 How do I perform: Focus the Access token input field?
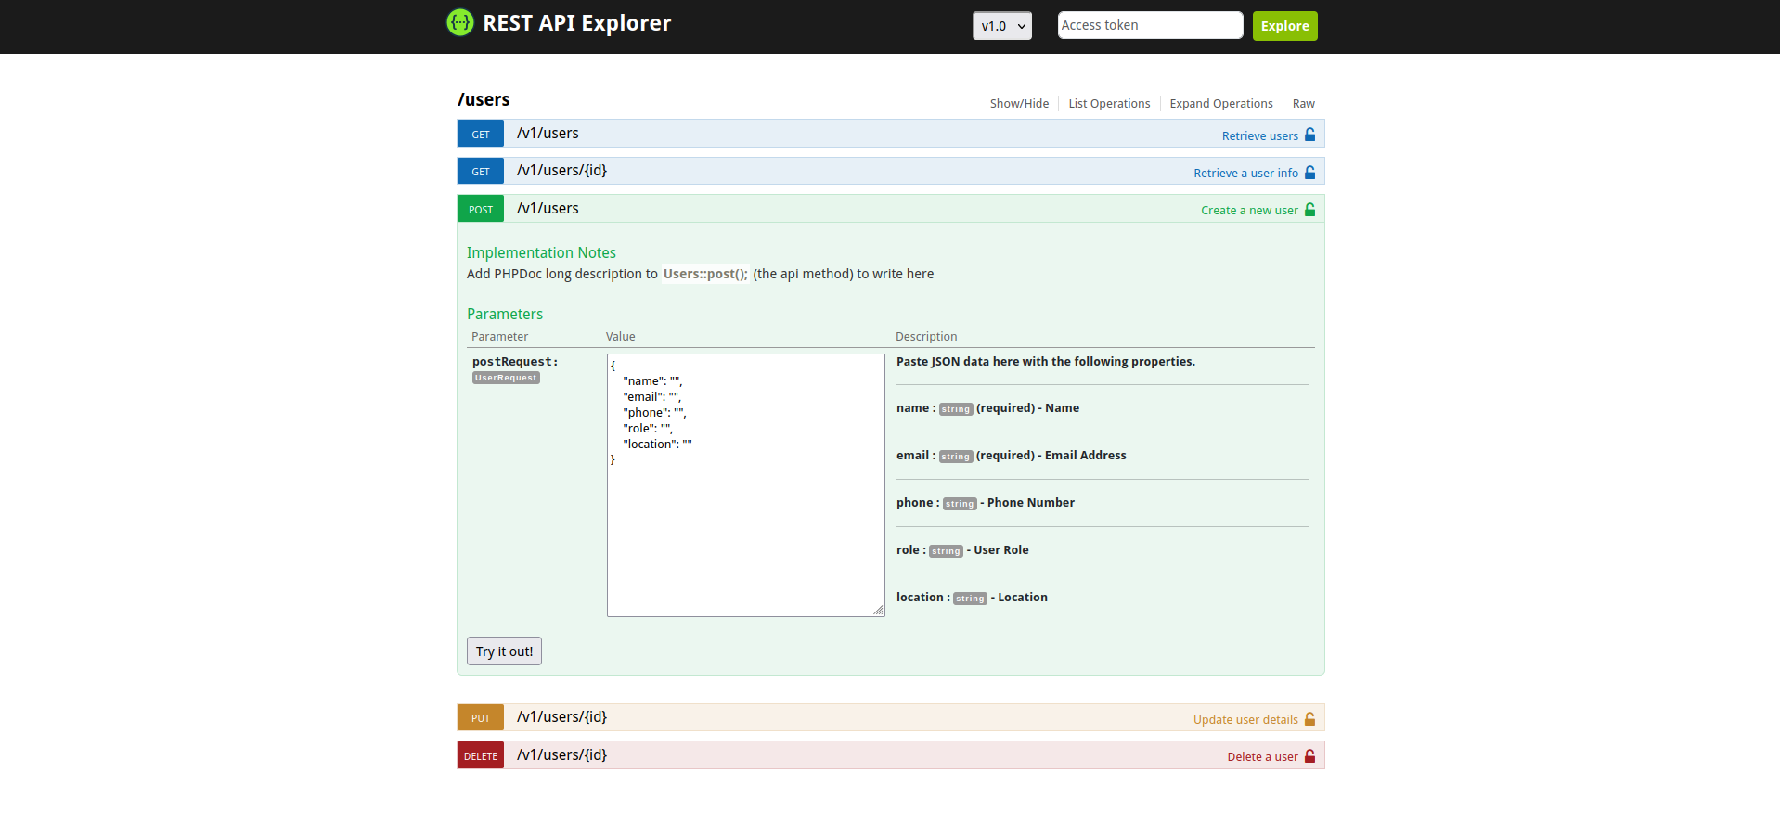[x=1149, y=25]
